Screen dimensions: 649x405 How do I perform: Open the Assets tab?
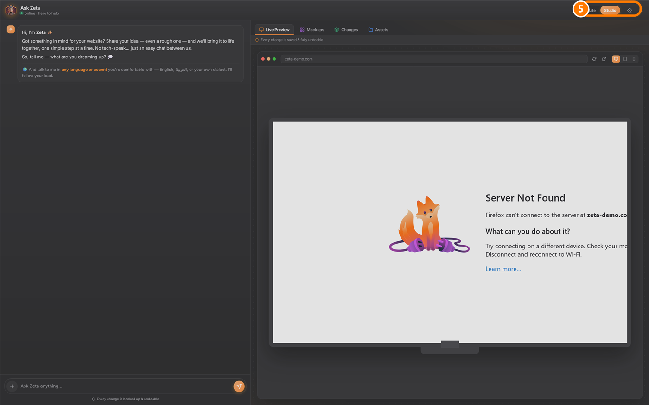[378, 30]
